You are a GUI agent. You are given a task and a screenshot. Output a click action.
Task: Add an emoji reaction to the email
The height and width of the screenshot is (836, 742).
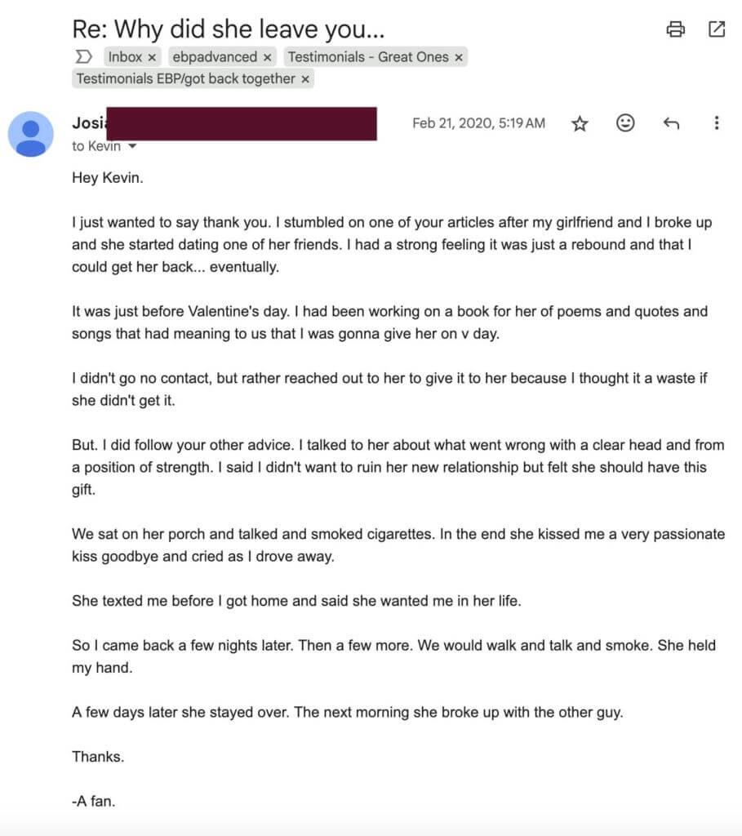(x=625, y=123)
